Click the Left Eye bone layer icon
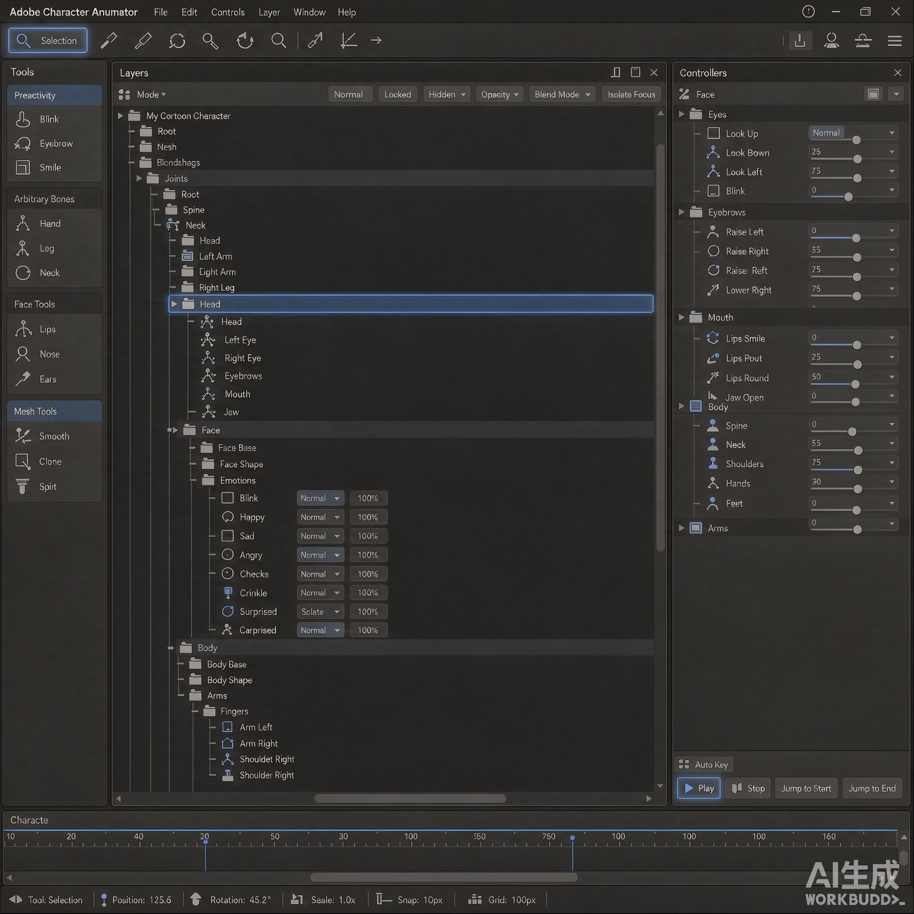914x914 pixels. point(208,340)
